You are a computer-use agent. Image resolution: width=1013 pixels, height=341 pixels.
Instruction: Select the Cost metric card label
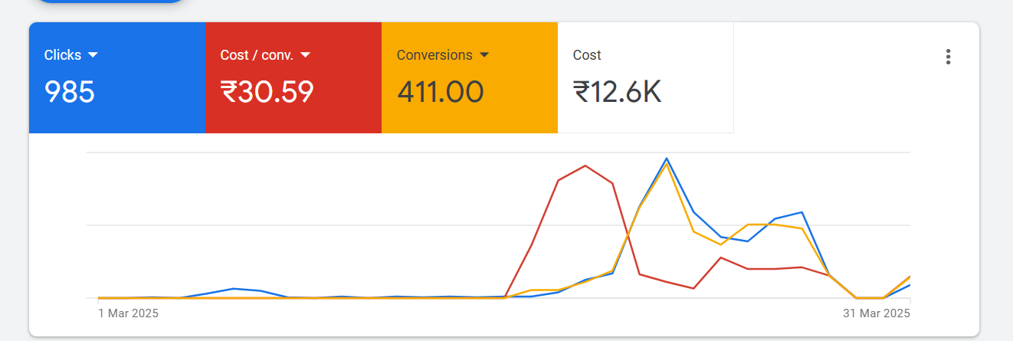(x=587, y=55)
